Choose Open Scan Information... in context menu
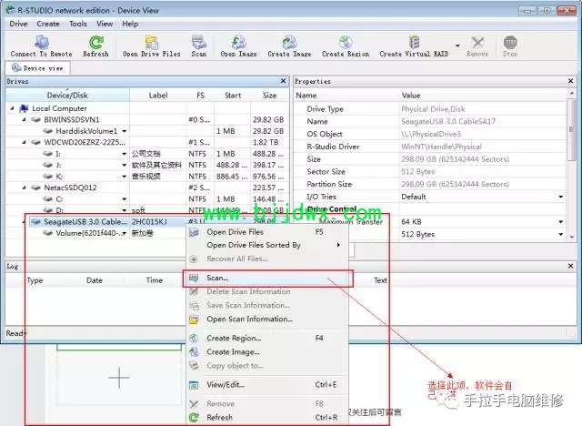 pos(266,319)
